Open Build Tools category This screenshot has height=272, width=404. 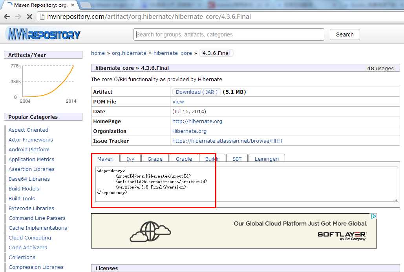[22, 198]
